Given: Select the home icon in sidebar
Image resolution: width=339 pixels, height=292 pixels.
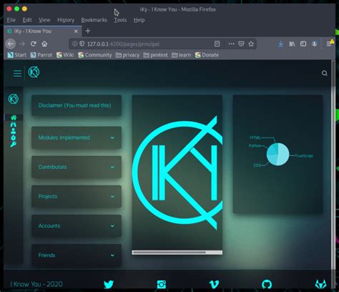Looking at the screenshot, I should coord(14,117).
